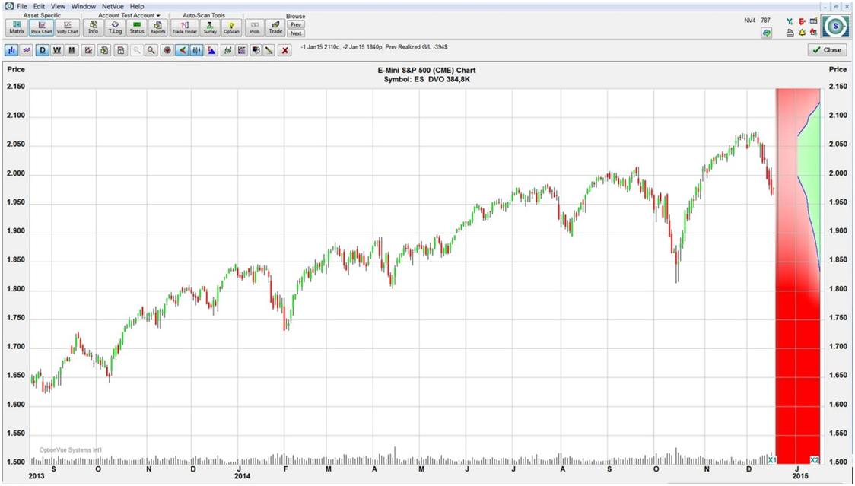The image size is (855, 486).
Task: Click the save chart icon
Action: click(120, 50)
